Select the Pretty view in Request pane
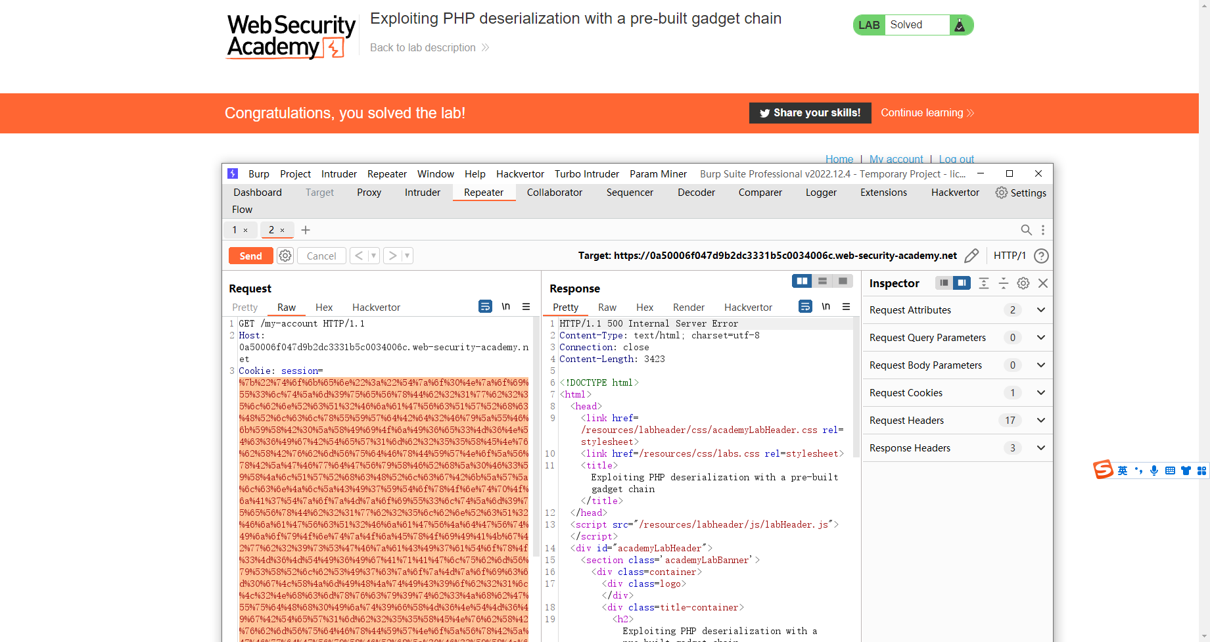The width and height of the screenshot is (1210, 642). tap(244, 308)
